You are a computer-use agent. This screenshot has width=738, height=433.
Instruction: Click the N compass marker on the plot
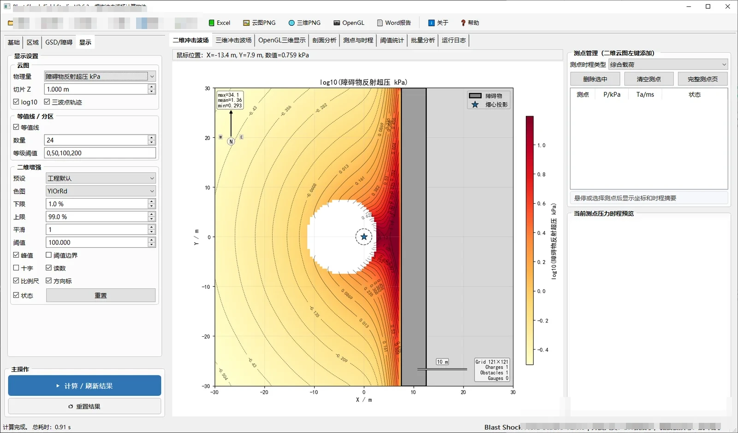pyautogui.click(x=231, y=141)
